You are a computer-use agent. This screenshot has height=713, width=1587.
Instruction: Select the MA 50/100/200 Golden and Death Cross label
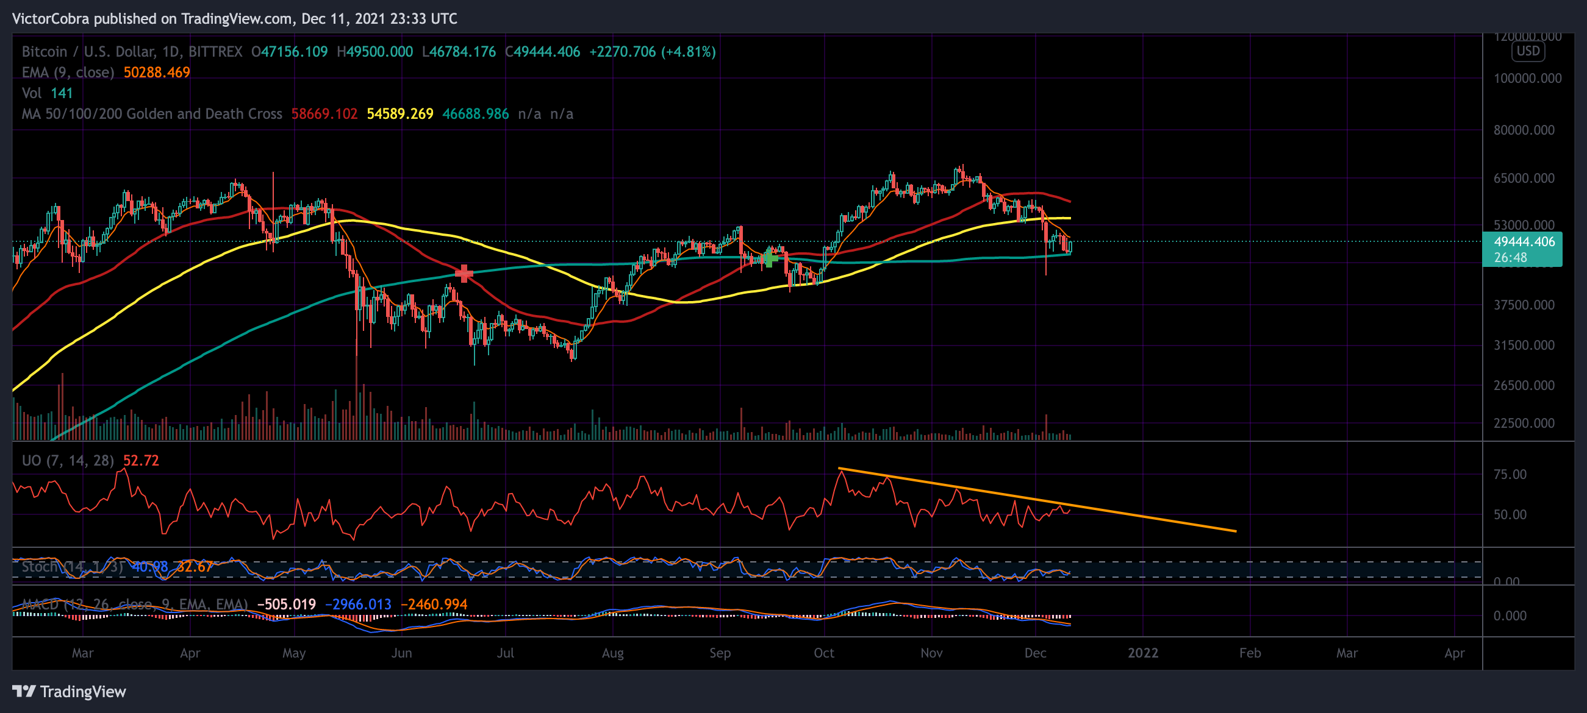151,114
